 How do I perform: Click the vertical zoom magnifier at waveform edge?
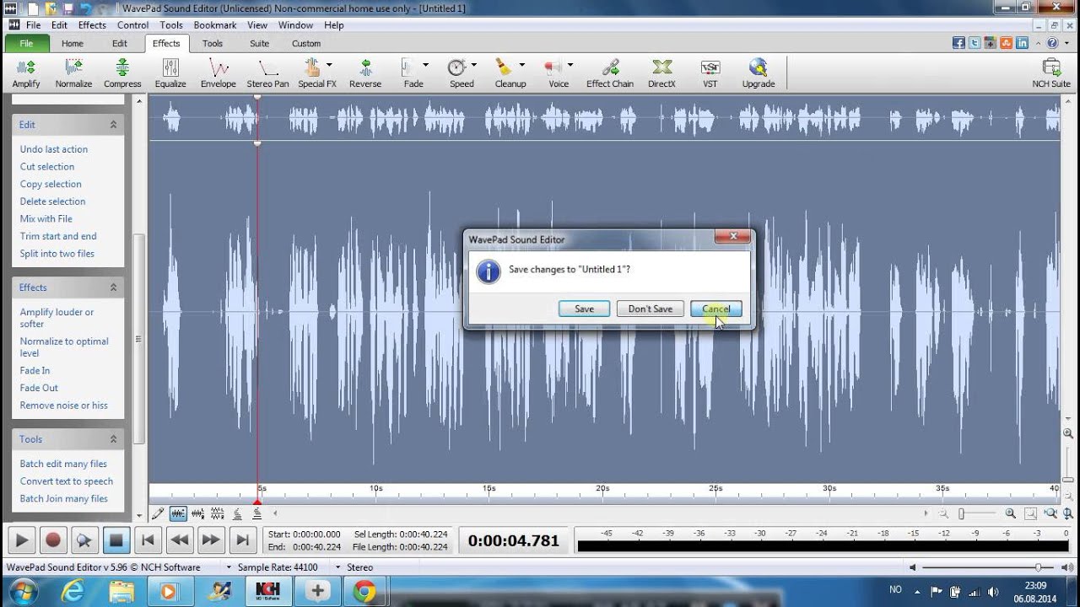(1068, 432)
